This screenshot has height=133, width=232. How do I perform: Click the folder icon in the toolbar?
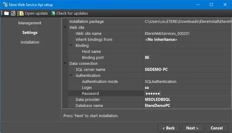coord(6,13)
